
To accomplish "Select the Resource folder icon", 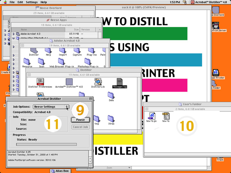I will click(x=27, y=63).
